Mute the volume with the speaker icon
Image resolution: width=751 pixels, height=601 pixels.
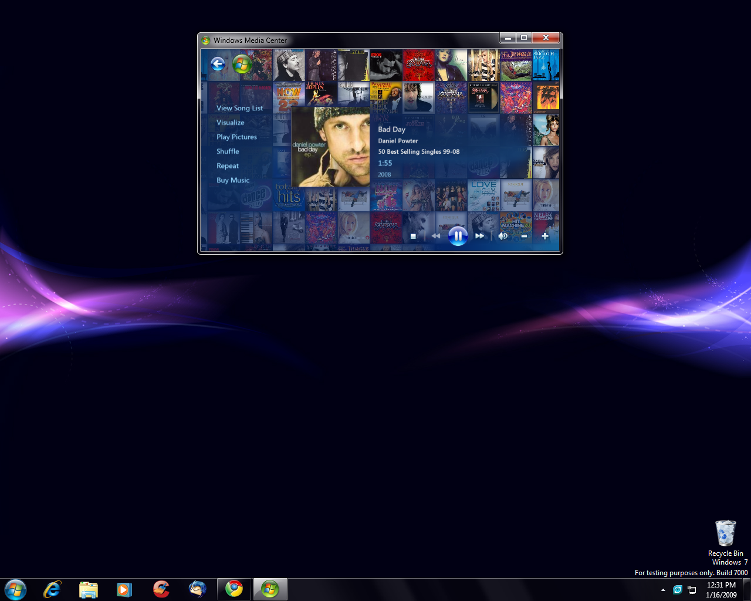tap(503, 236)
